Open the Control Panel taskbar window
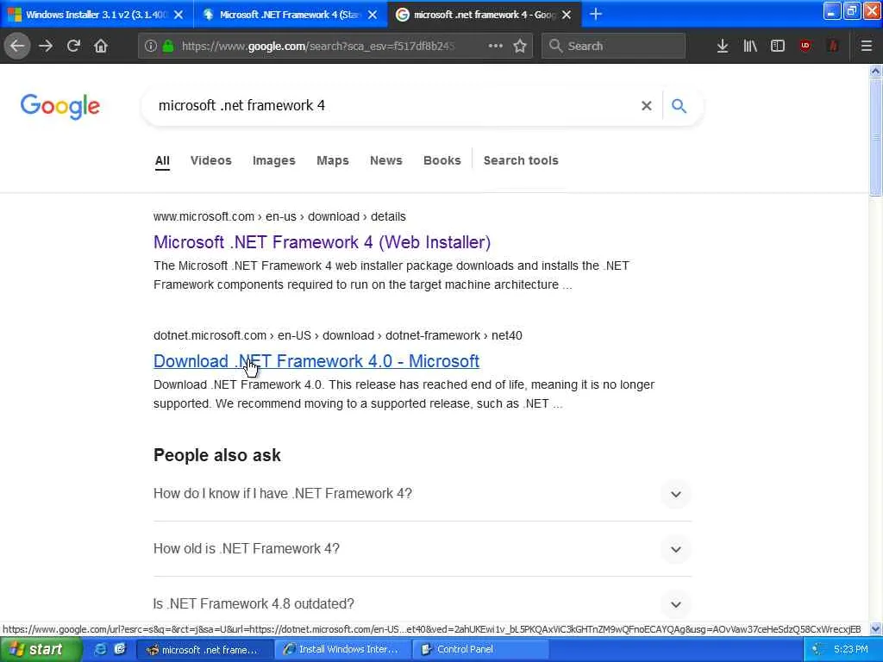The height and width of the screenshot is (662, 883). click(x=480, y=650)
